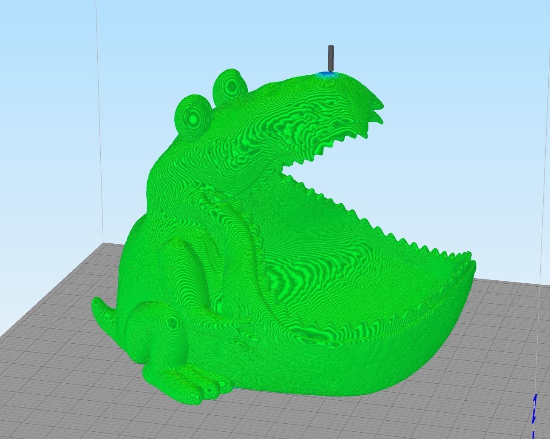Click the gray print nozzle marker
The image size is (550, 439).
click(331, 58)
